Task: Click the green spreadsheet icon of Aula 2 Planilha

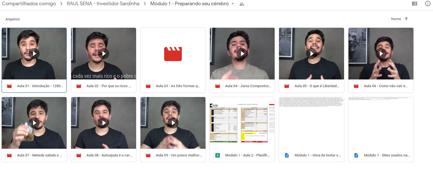Action: tap(218, 155)
